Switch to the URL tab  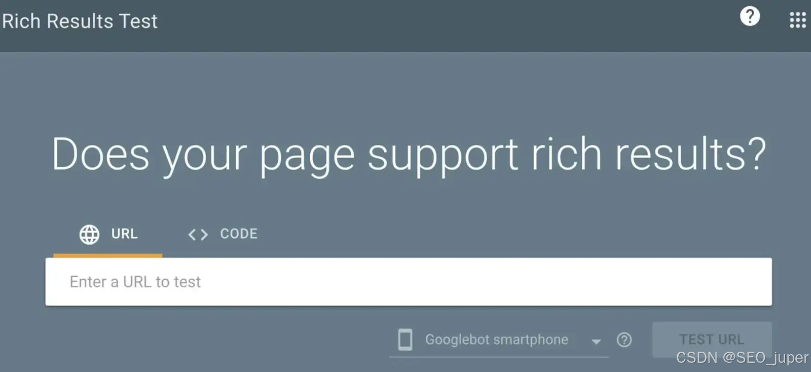pyautogui.click(x=108, y=234)
